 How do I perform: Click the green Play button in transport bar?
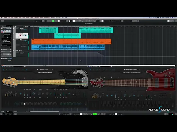[x=95, y=114]
